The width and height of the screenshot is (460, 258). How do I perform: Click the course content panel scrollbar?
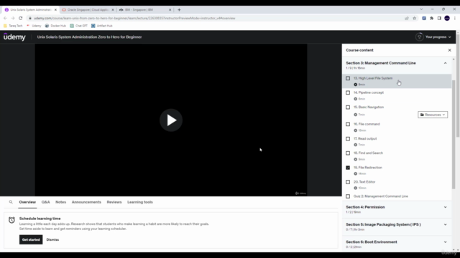pos(454,135)
